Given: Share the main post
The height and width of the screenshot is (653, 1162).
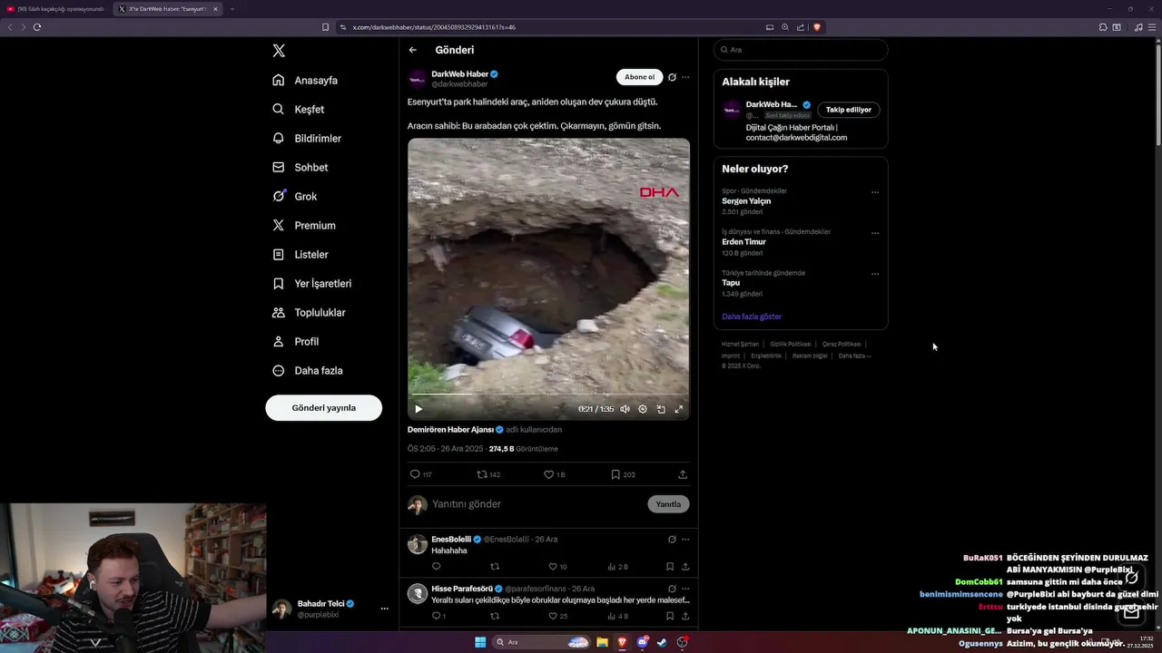Looking at the screenshot, I should pos(683,474).
